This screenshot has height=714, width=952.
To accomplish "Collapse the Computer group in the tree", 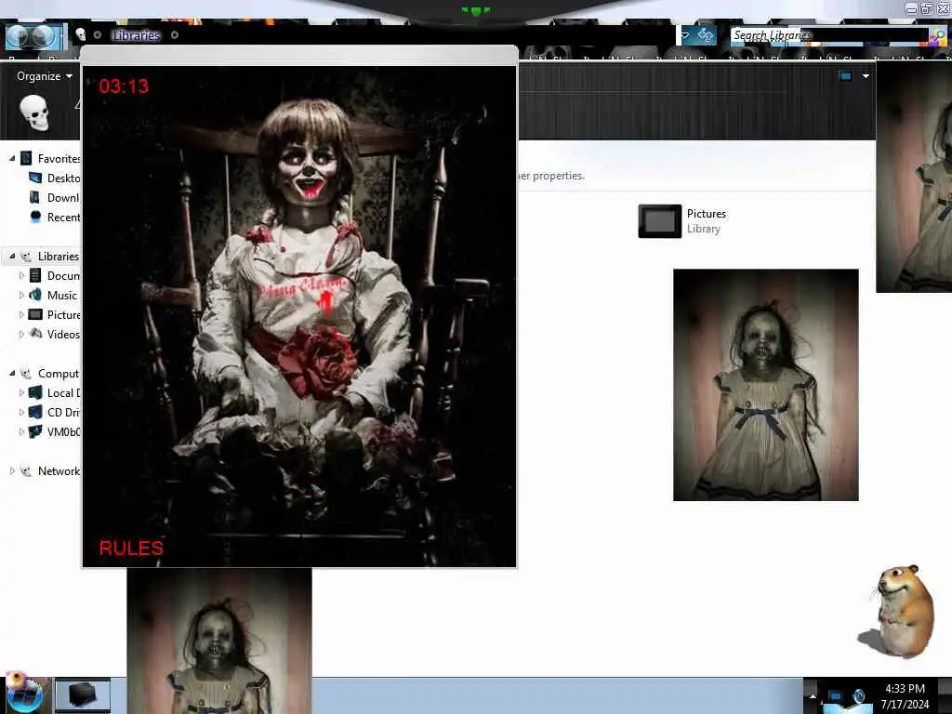I will click(x=11, y=374).
